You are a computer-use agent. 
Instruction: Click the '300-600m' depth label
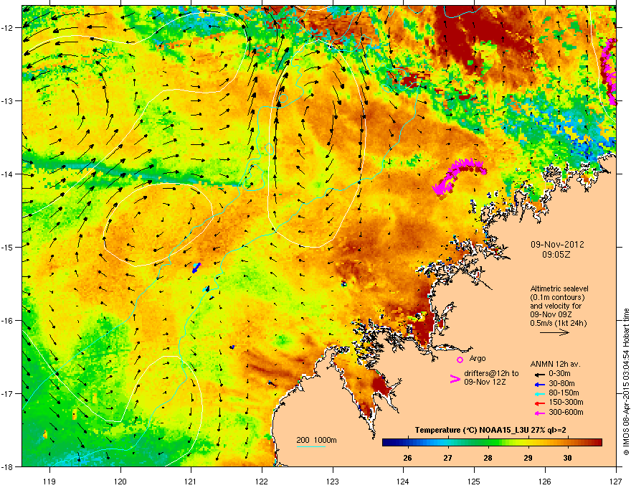pyautogui.click(x=566, y=412)
